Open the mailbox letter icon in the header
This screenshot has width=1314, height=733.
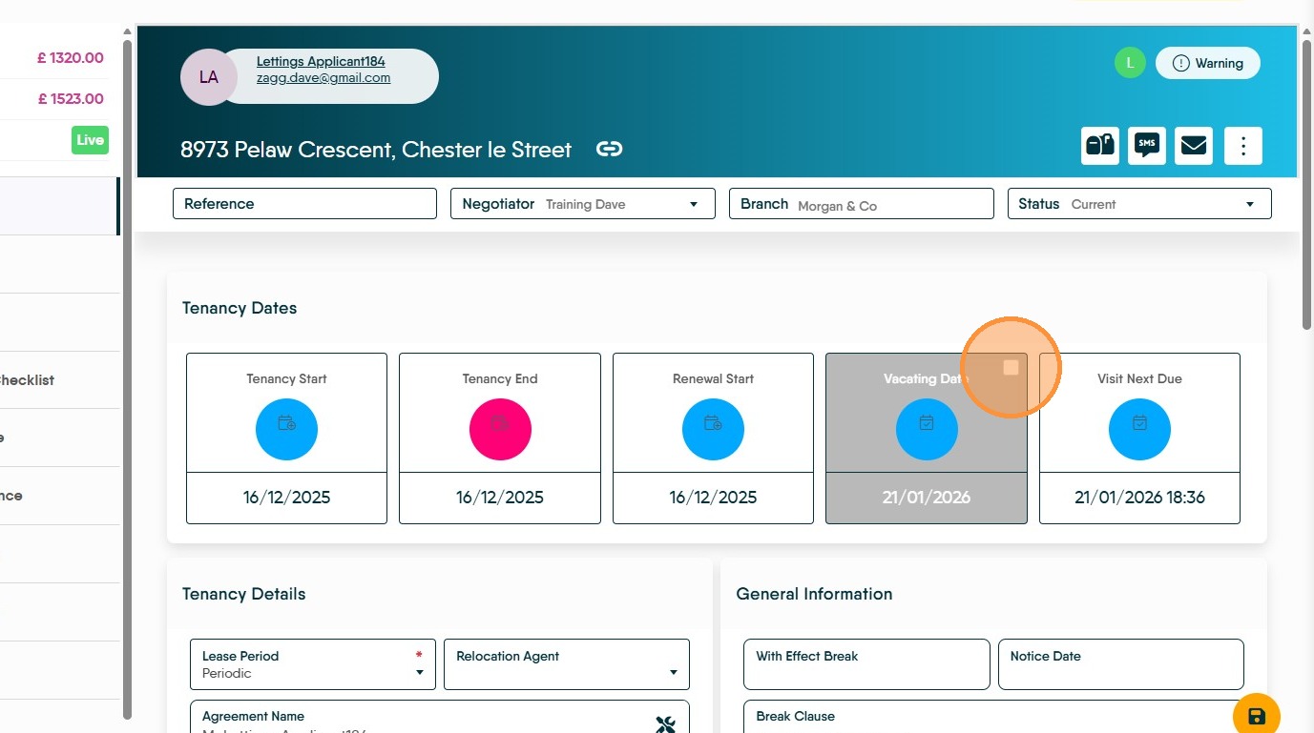[x=1100, y=146]
